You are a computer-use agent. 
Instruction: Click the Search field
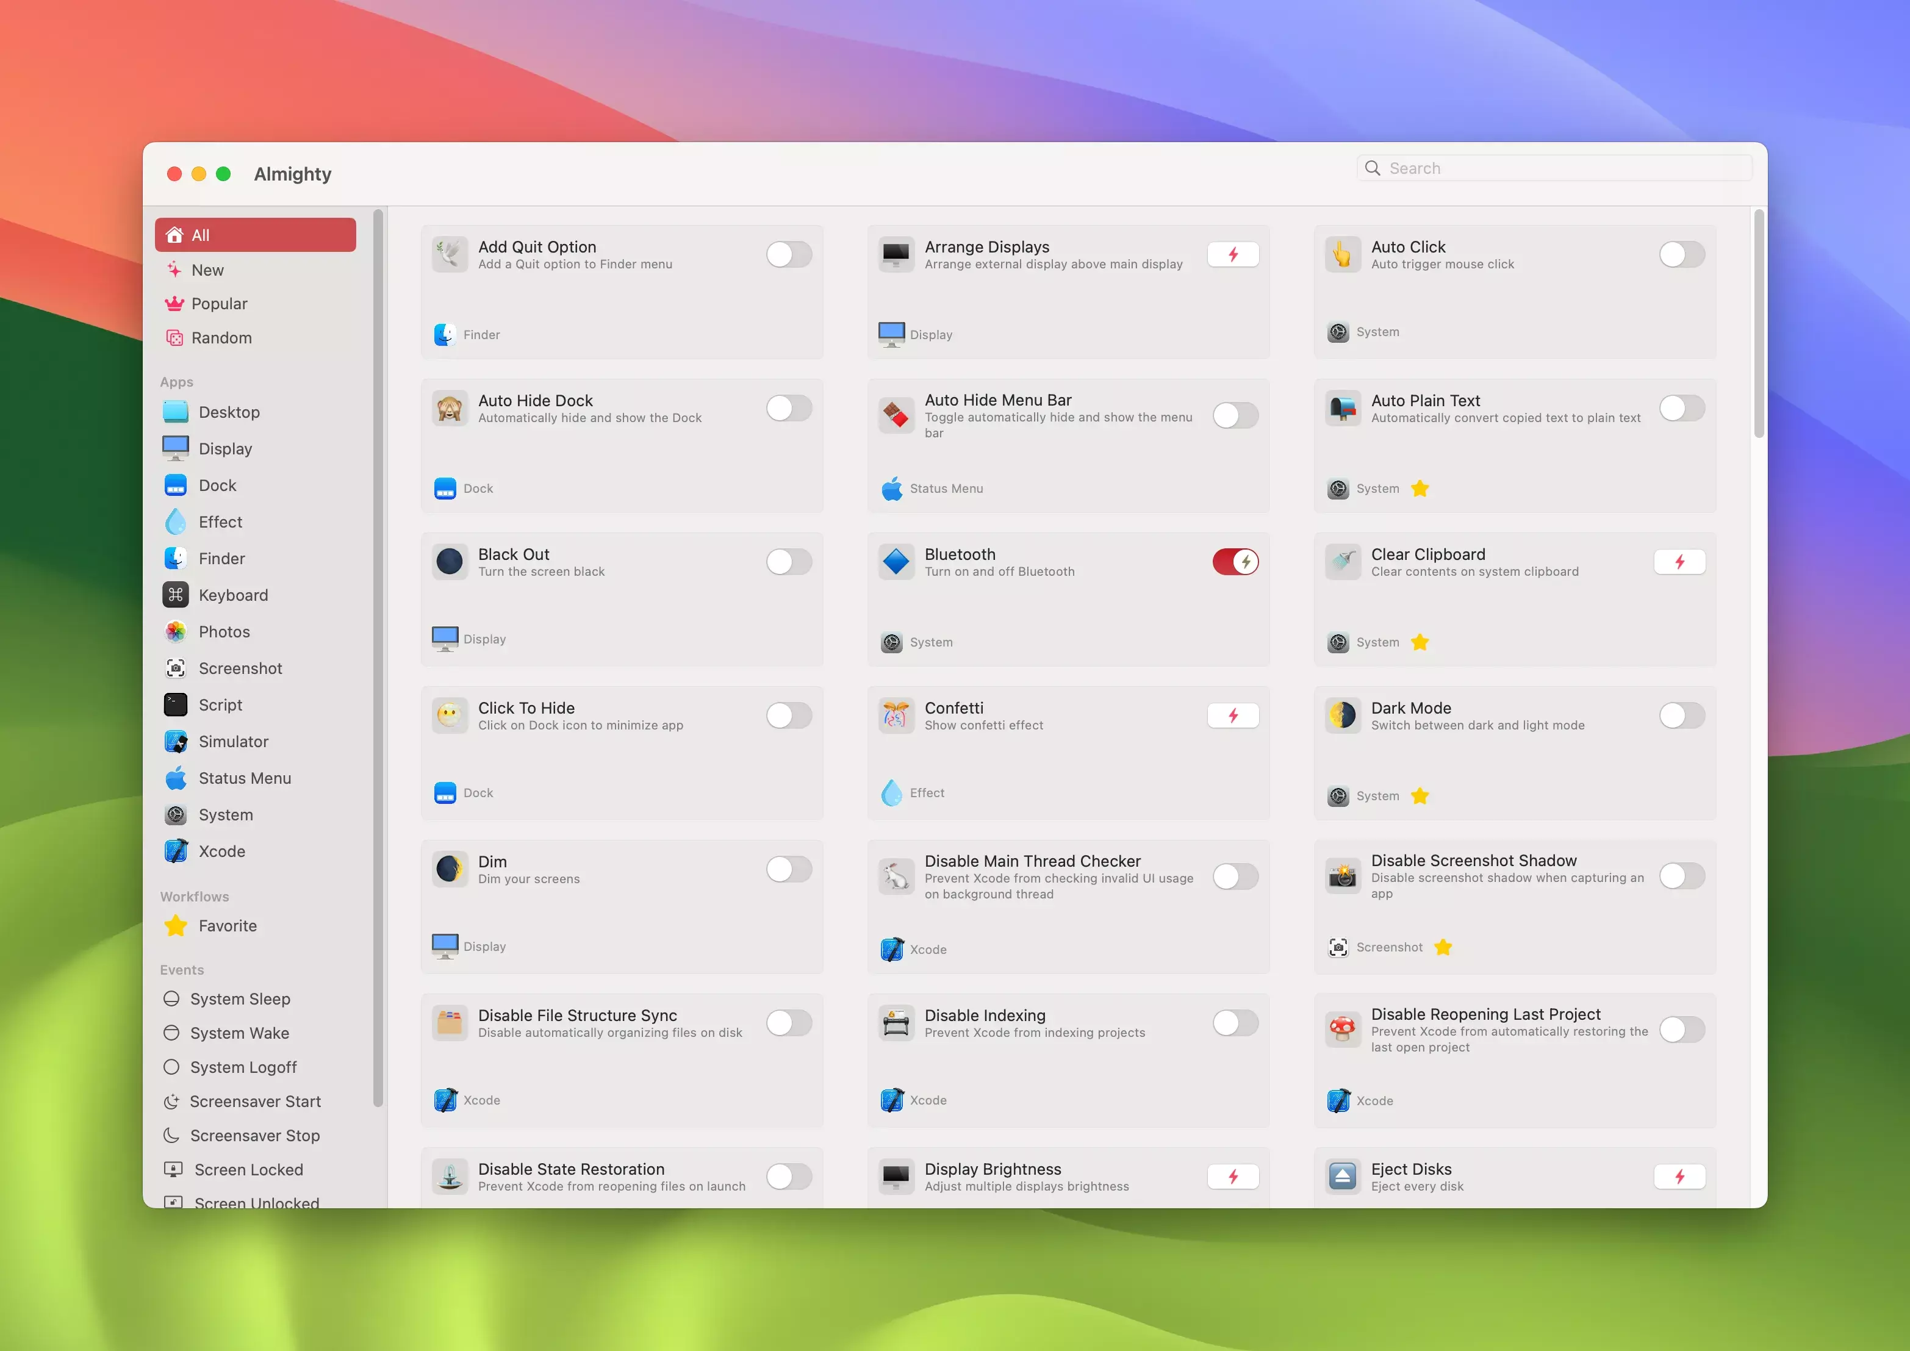[x=1554, y=168]
